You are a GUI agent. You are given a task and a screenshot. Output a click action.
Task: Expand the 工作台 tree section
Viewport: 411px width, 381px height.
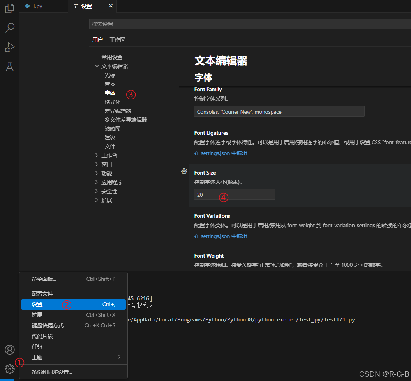pyautogui.click(x=97, y=155)
